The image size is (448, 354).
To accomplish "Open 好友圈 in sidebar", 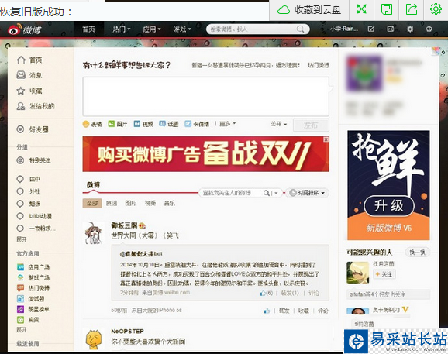I will (33, 129).
